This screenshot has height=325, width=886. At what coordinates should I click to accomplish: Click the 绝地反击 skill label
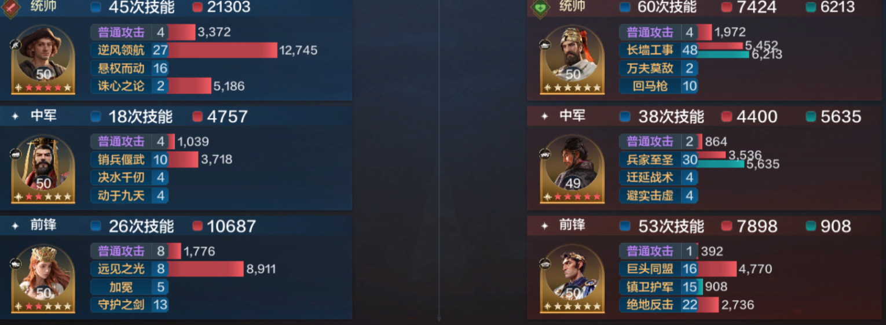pyautogui.click(x=650, y=305)
